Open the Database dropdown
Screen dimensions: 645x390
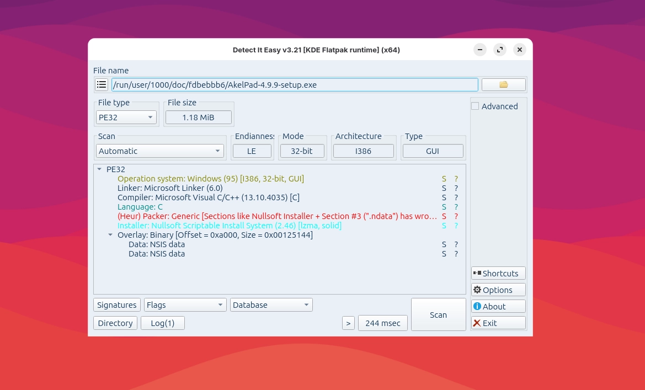271,305
